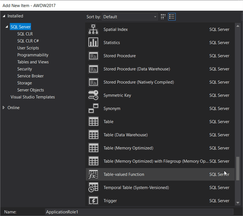243x216 pixels.
Task: Select "Stored Procedure (Natively Compiled)" template name
Action: point(139,82)
